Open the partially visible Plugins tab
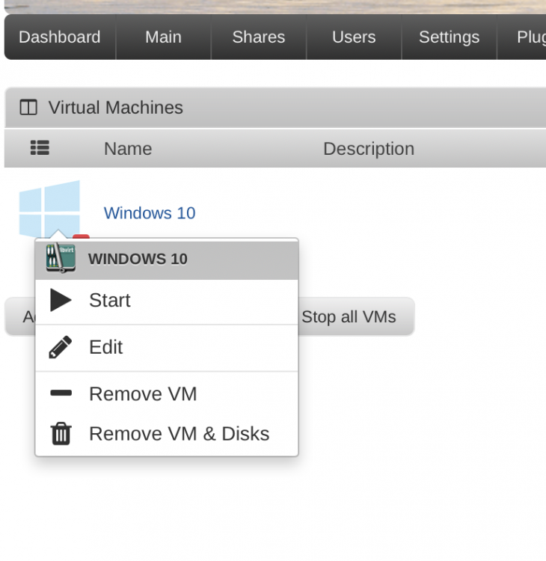Image resolution: width=546 pixels, height=561 pixels. click(x=521, y=37)
